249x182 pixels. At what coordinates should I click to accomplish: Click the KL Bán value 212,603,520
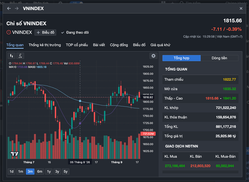[200, 166]
